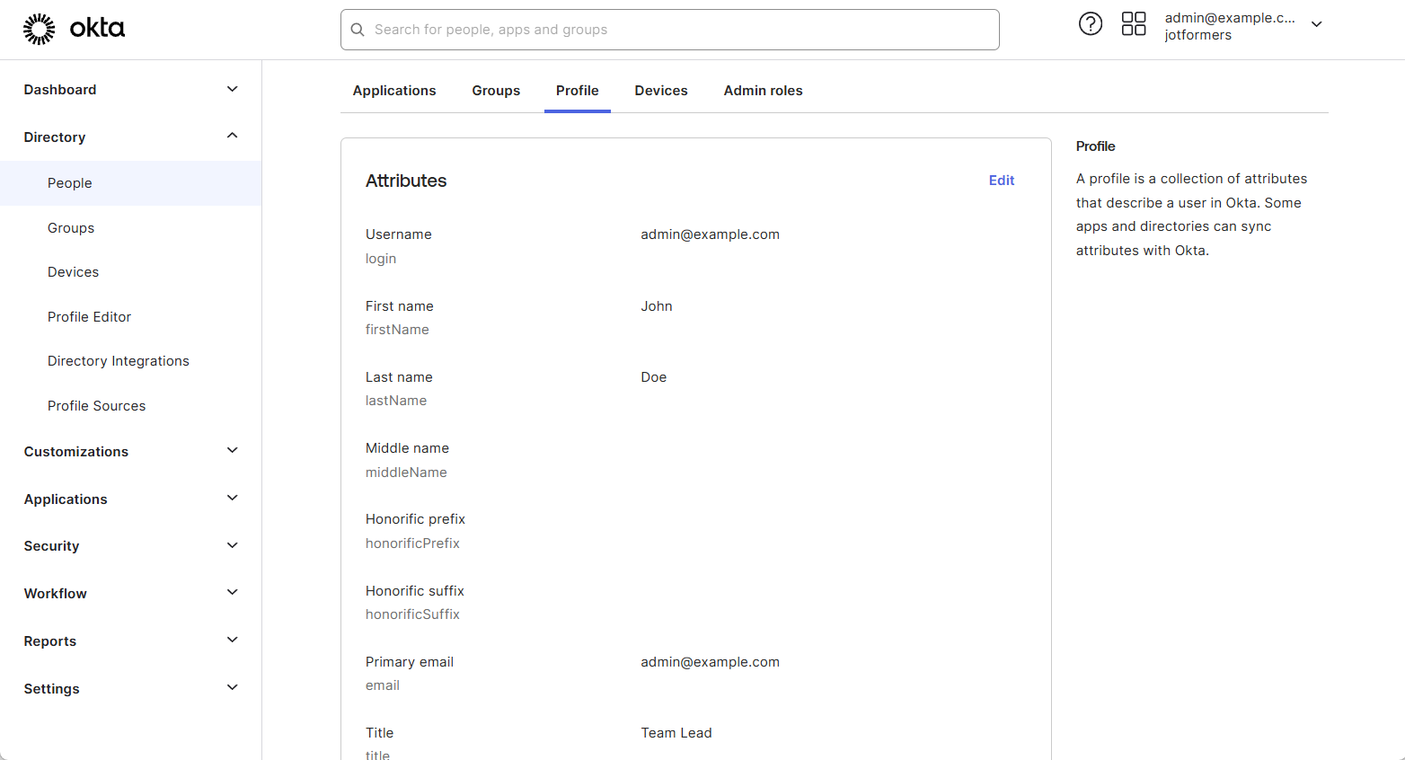Switch to the Applications tab

coord(394,91)
